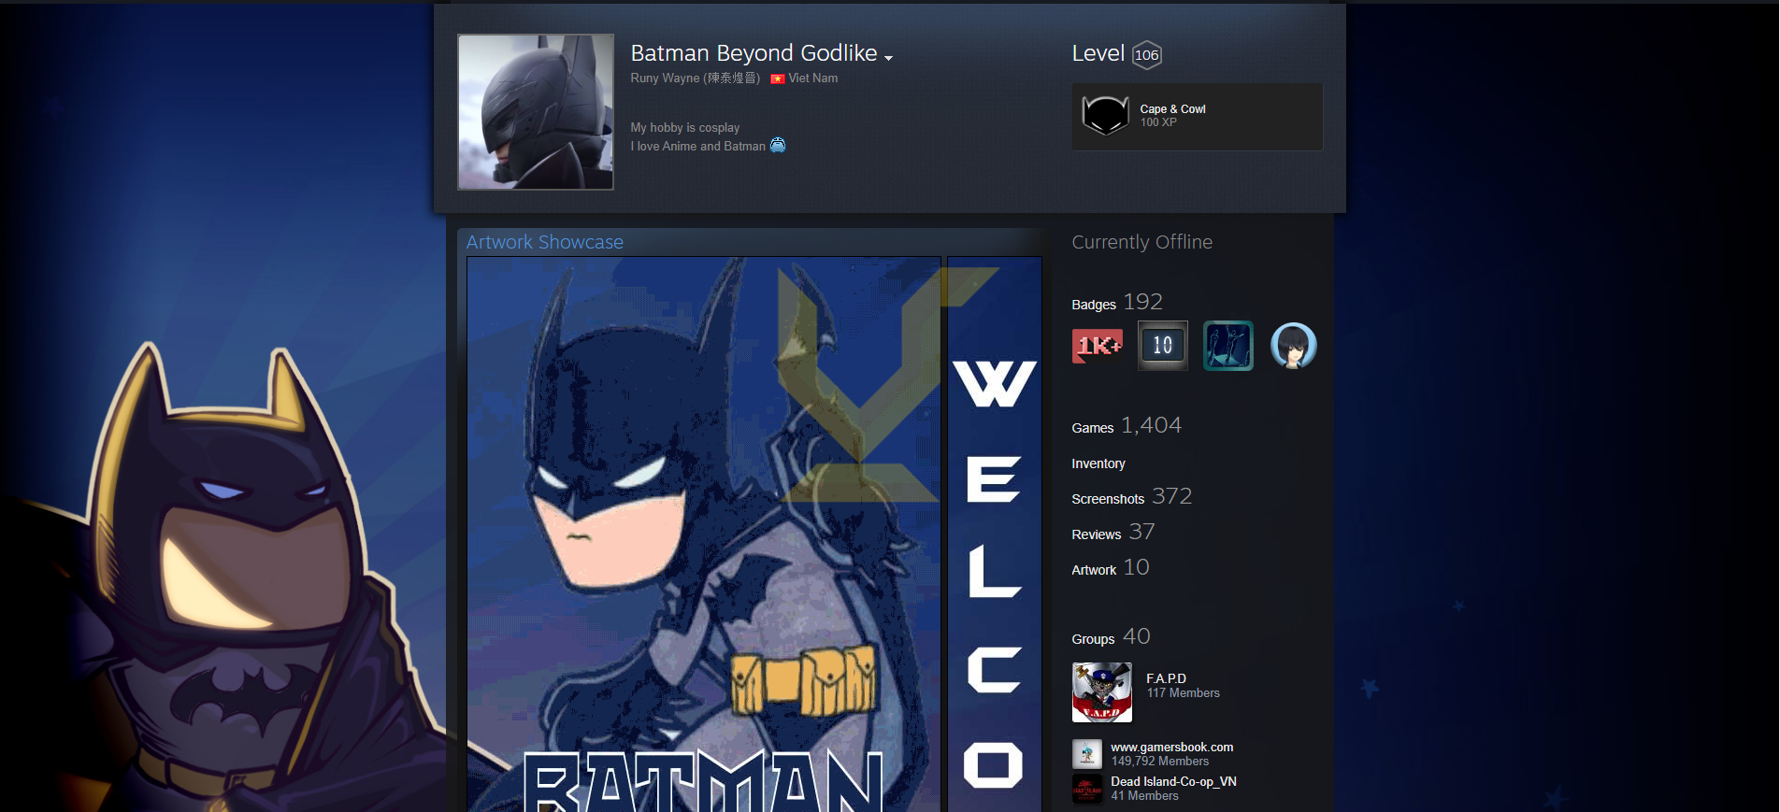Open the teal dancer silhouette badge

coord(1227,346)
